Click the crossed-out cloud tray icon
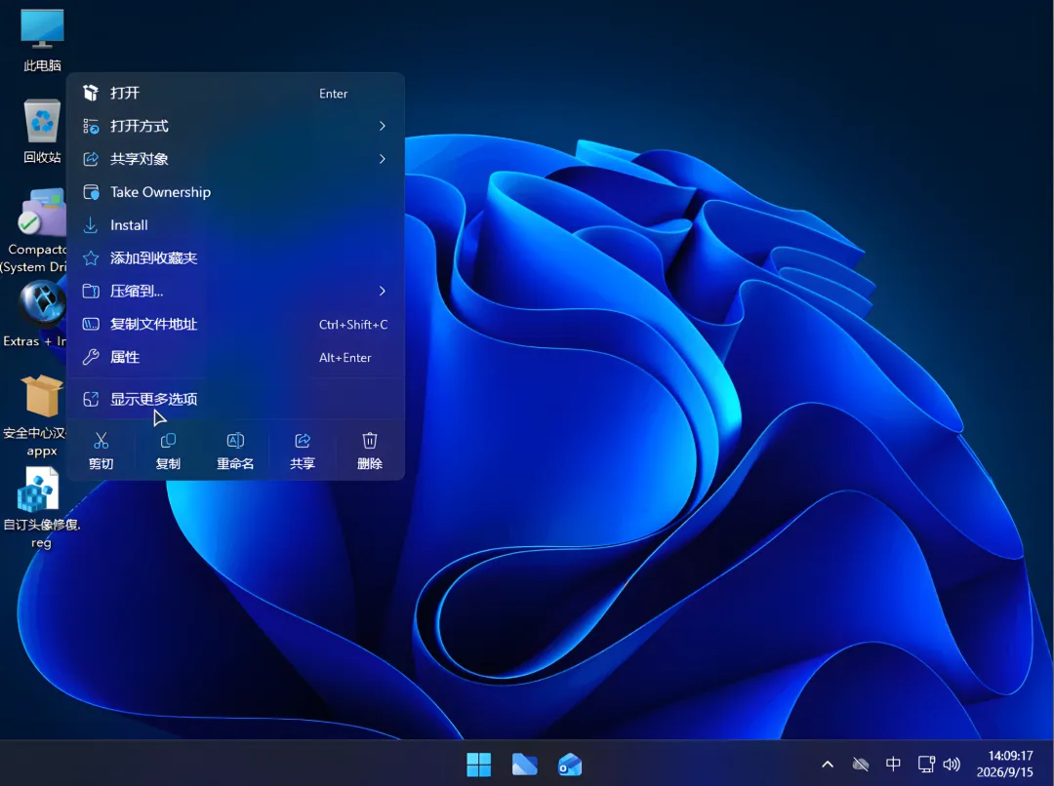 [x=861, y=765]
